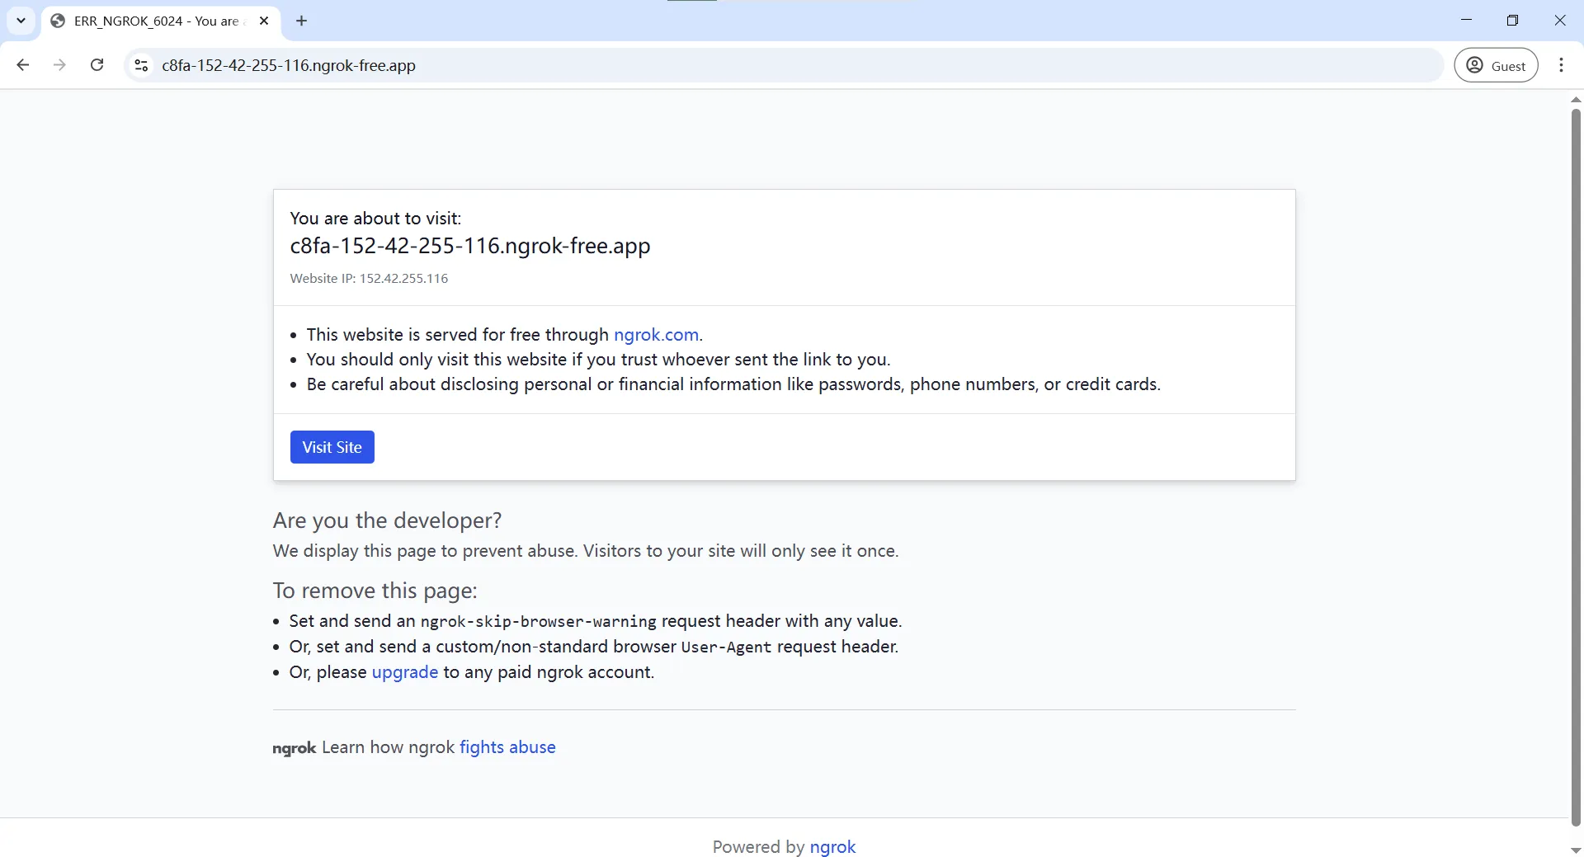
Task: Open the tab search dropdown arrow
Action: click(21, 21)
